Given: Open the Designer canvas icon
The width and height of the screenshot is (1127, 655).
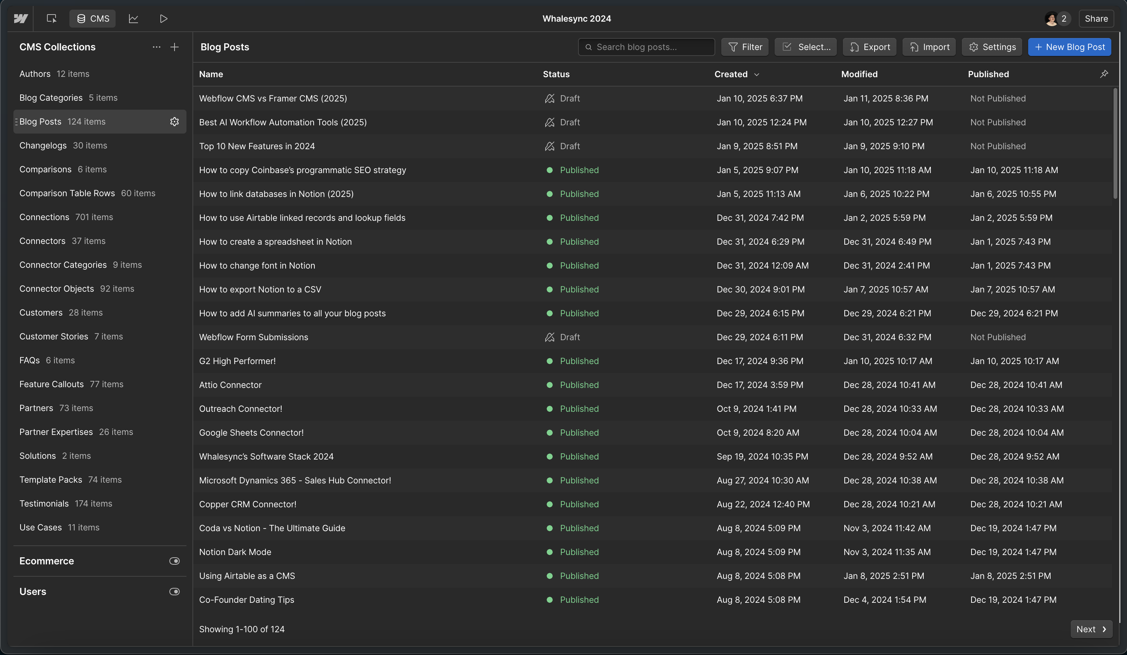Looking at the screenshot, I should point(51,18).
